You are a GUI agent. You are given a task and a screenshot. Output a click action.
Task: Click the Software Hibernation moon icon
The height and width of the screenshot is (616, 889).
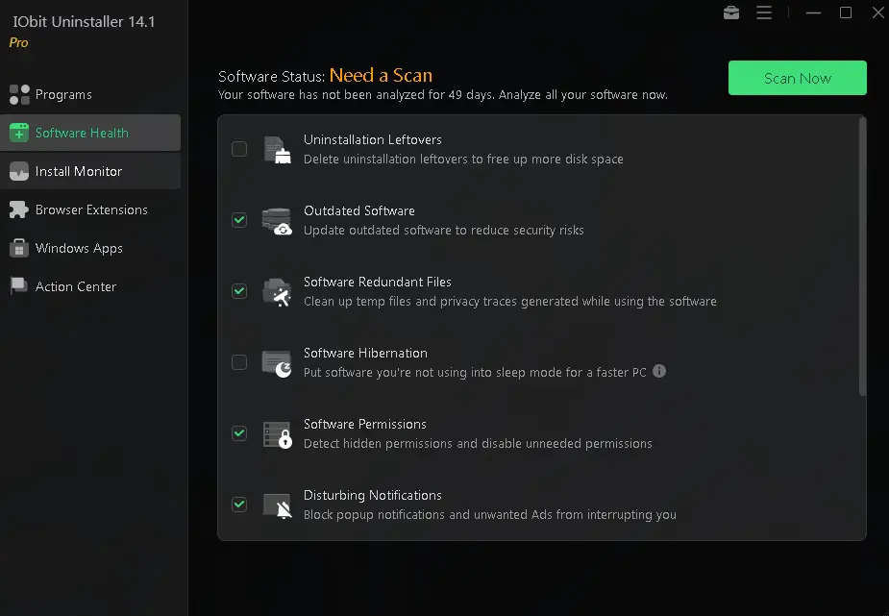(277, 363)
